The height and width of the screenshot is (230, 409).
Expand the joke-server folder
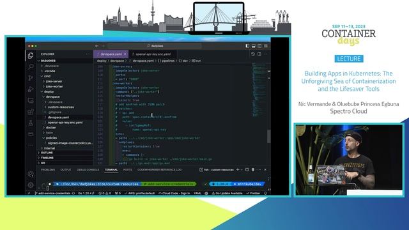(65, 81)
